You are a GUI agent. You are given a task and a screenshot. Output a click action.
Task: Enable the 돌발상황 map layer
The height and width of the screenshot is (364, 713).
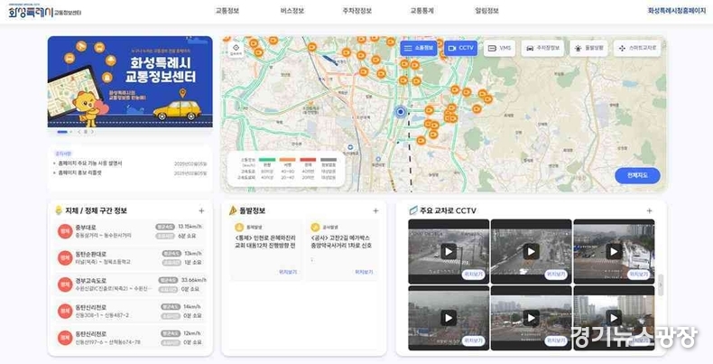pyautogui.click(x=588, y=48)
